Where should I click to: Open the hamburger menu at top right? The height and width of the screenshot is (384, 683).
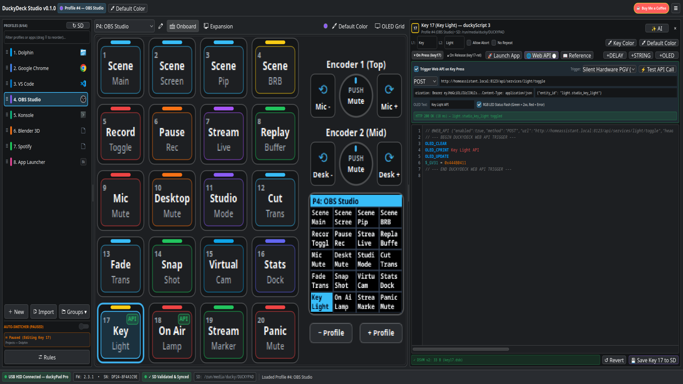[676, 8]
